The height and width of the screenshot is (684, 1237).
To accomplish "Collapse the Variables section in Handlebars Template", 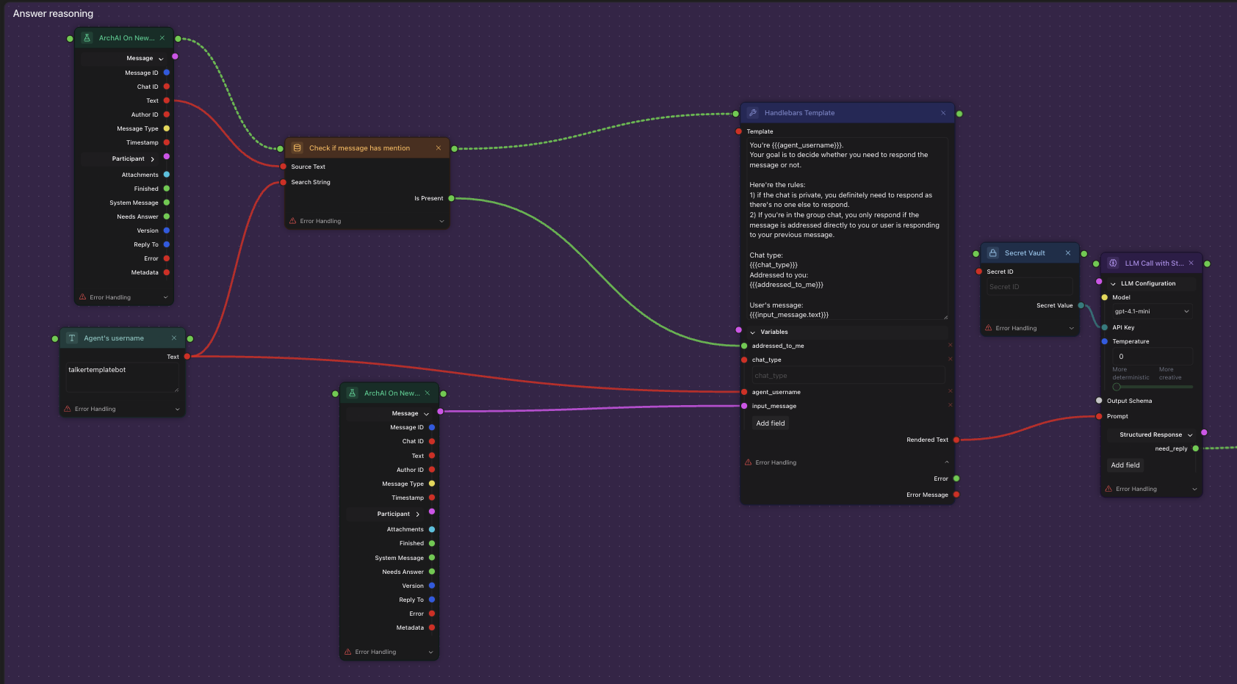I will pos(753,332).
